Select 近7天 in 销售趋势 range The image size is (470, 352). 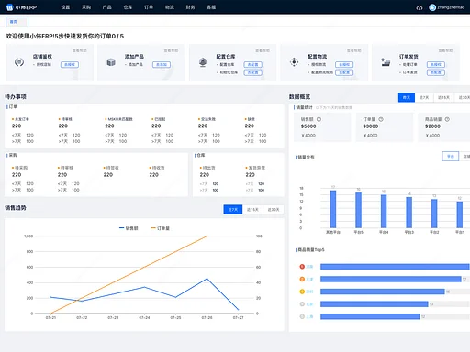233,209
